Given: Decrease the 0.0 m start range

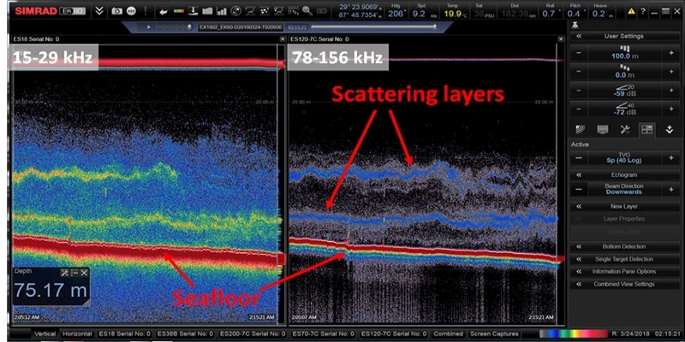Looking at the screenshot, I should pyautogui.click(x=579, y=72).
